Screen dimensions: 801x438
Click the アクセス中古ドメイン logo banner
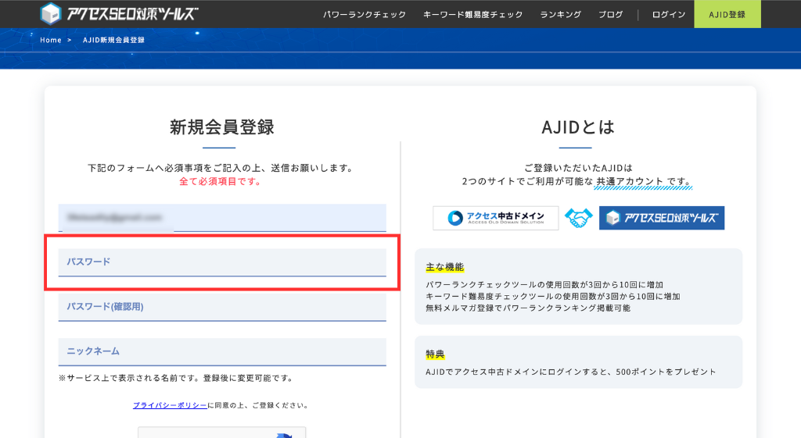click(x=495, y=218)
